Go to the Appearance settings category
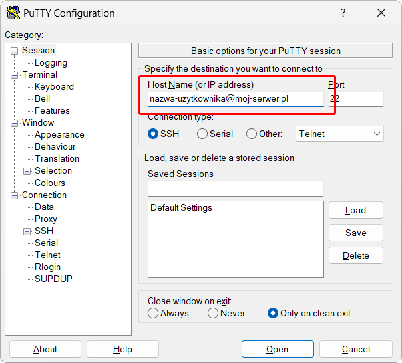 point(59,135)
